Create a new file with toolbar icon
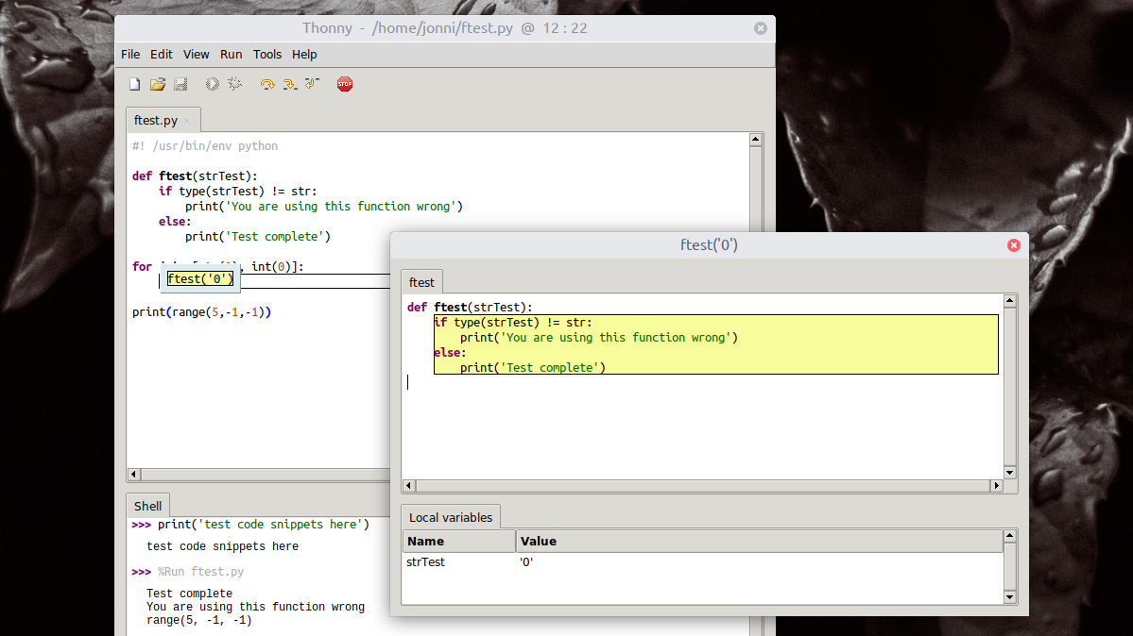Image resolution: width=1133 pixels, height=636 pixels. click(x=135, y=85)
